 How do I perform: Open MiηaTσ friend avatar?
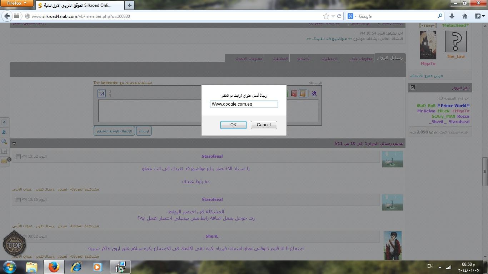428,45
